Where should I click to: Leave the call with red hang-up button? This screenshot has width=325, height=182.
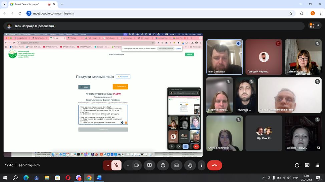(x=215, y=165)
